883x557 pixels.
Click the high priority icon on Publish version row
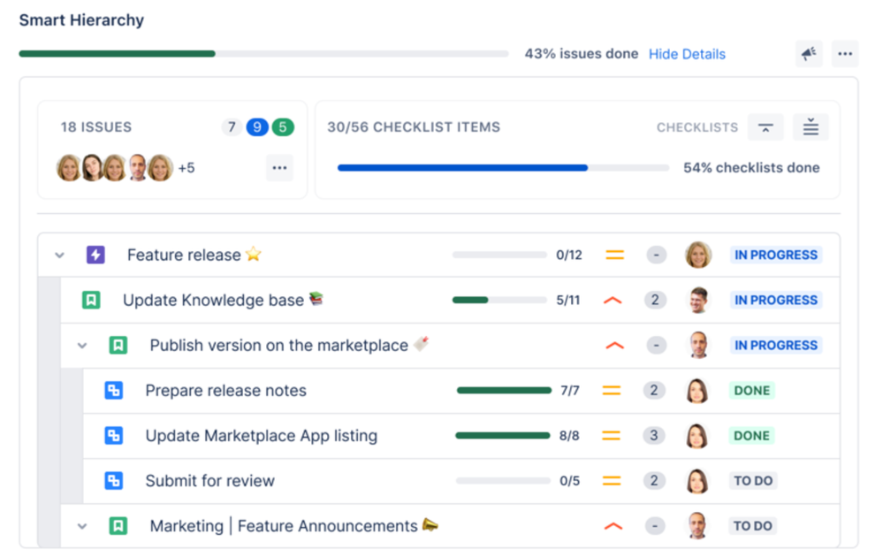[614, 345]
